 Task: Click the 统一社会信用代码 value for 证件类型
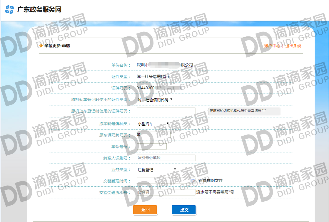click(x=153, y=77)
